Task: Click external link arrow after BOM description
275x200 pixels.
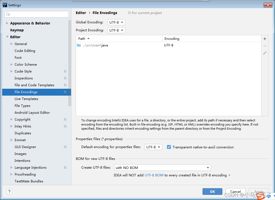Action: (x=229, y=175)
